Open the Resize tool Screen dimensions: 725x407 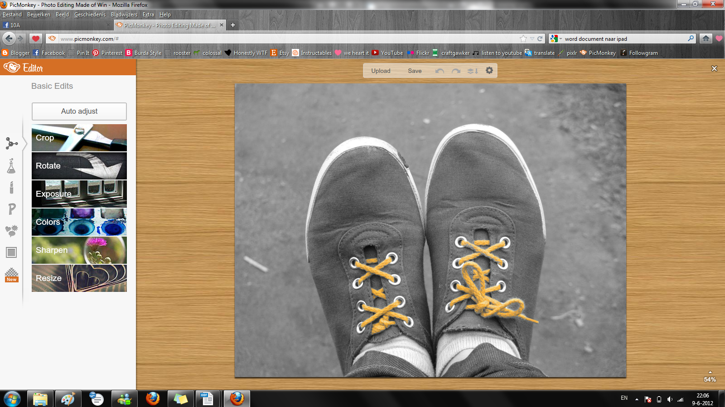[79, 278]
